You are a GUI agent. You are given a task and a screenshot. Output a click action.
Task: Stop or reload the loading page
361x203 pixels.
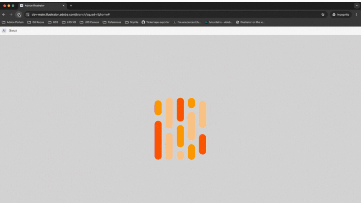point(19,14)
